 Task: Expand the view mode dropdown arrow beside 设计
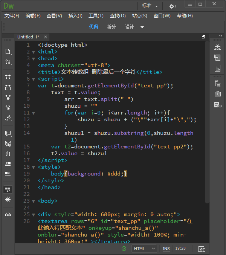pyautogui.click(x=142, y=27)
